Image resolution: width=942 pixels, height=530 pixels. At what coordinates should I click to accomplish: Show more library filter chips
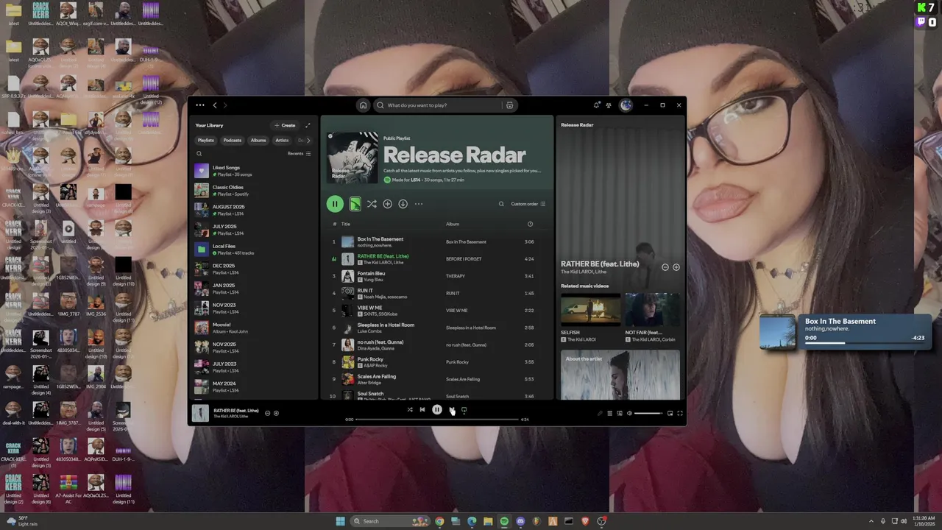point(308,140)
